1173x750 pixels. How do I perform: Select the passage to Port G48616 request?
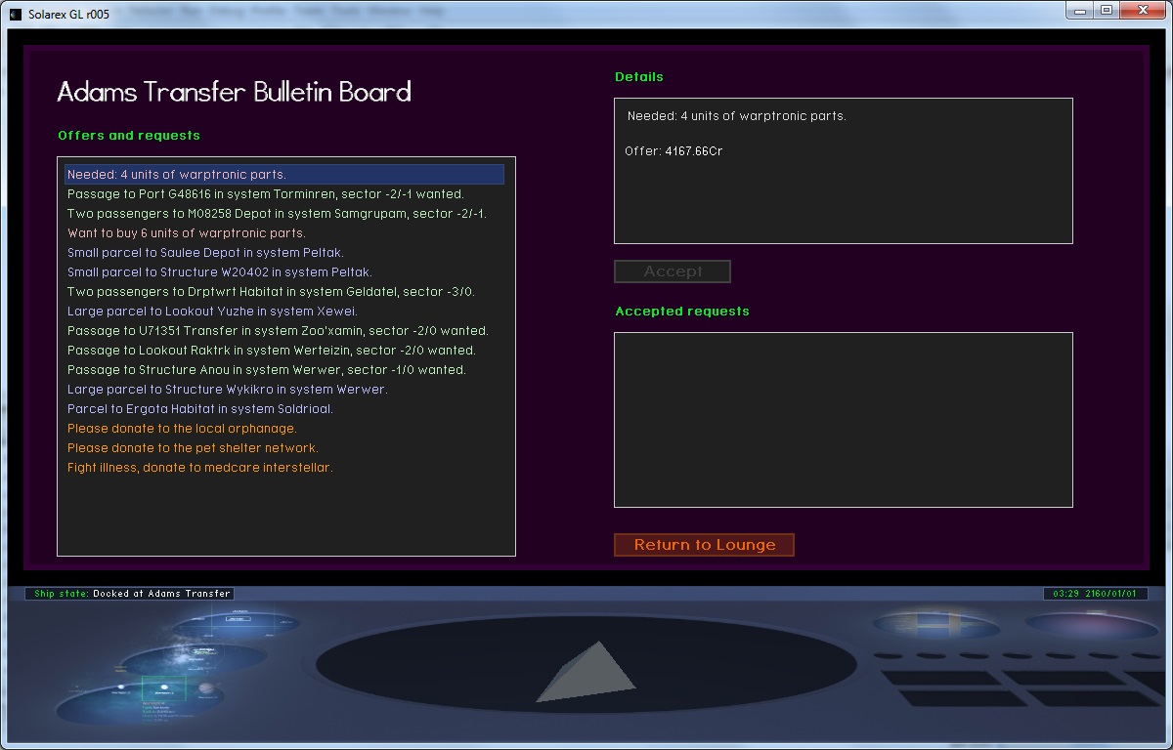pyautogui.click(x=265, y=194)
